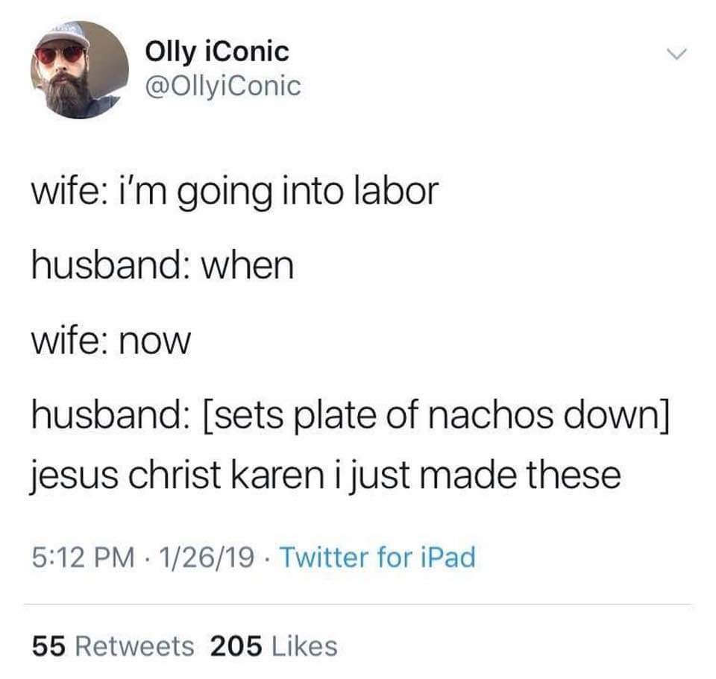Click the bold 55 retweet count
This screenshot has width=716, height=679.
point(49,647)
